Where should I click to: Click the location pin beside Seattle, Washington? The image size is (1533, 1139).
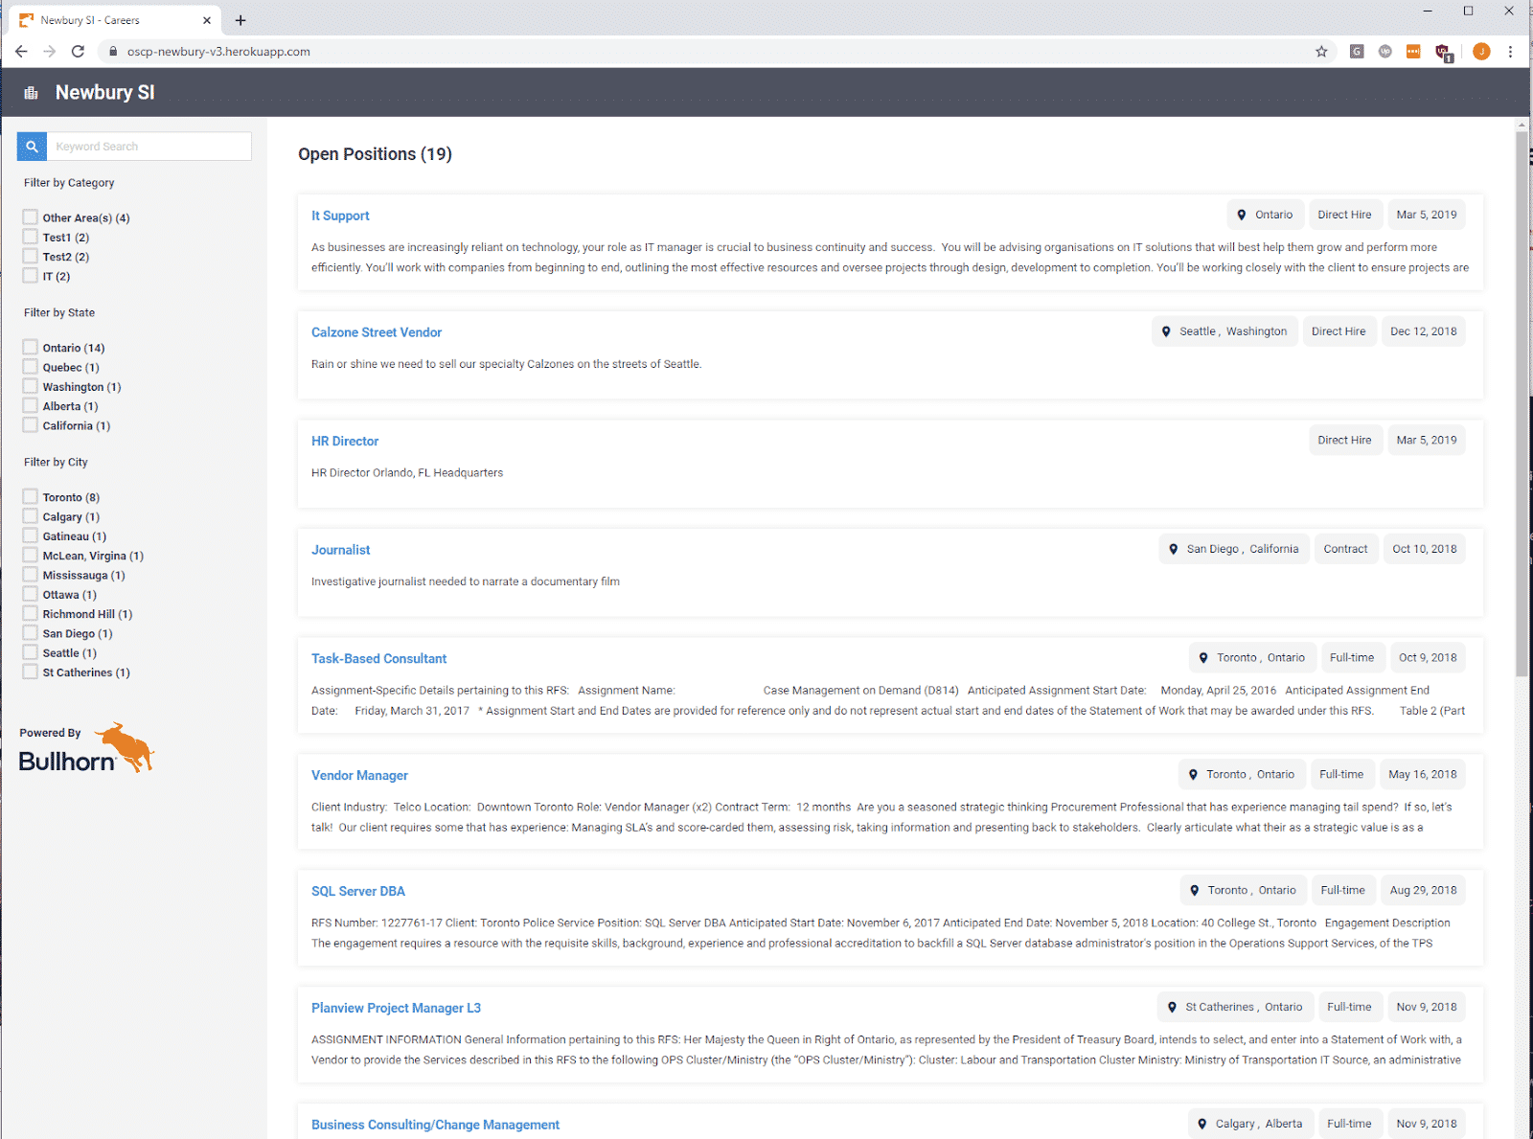pos(1166,331)
